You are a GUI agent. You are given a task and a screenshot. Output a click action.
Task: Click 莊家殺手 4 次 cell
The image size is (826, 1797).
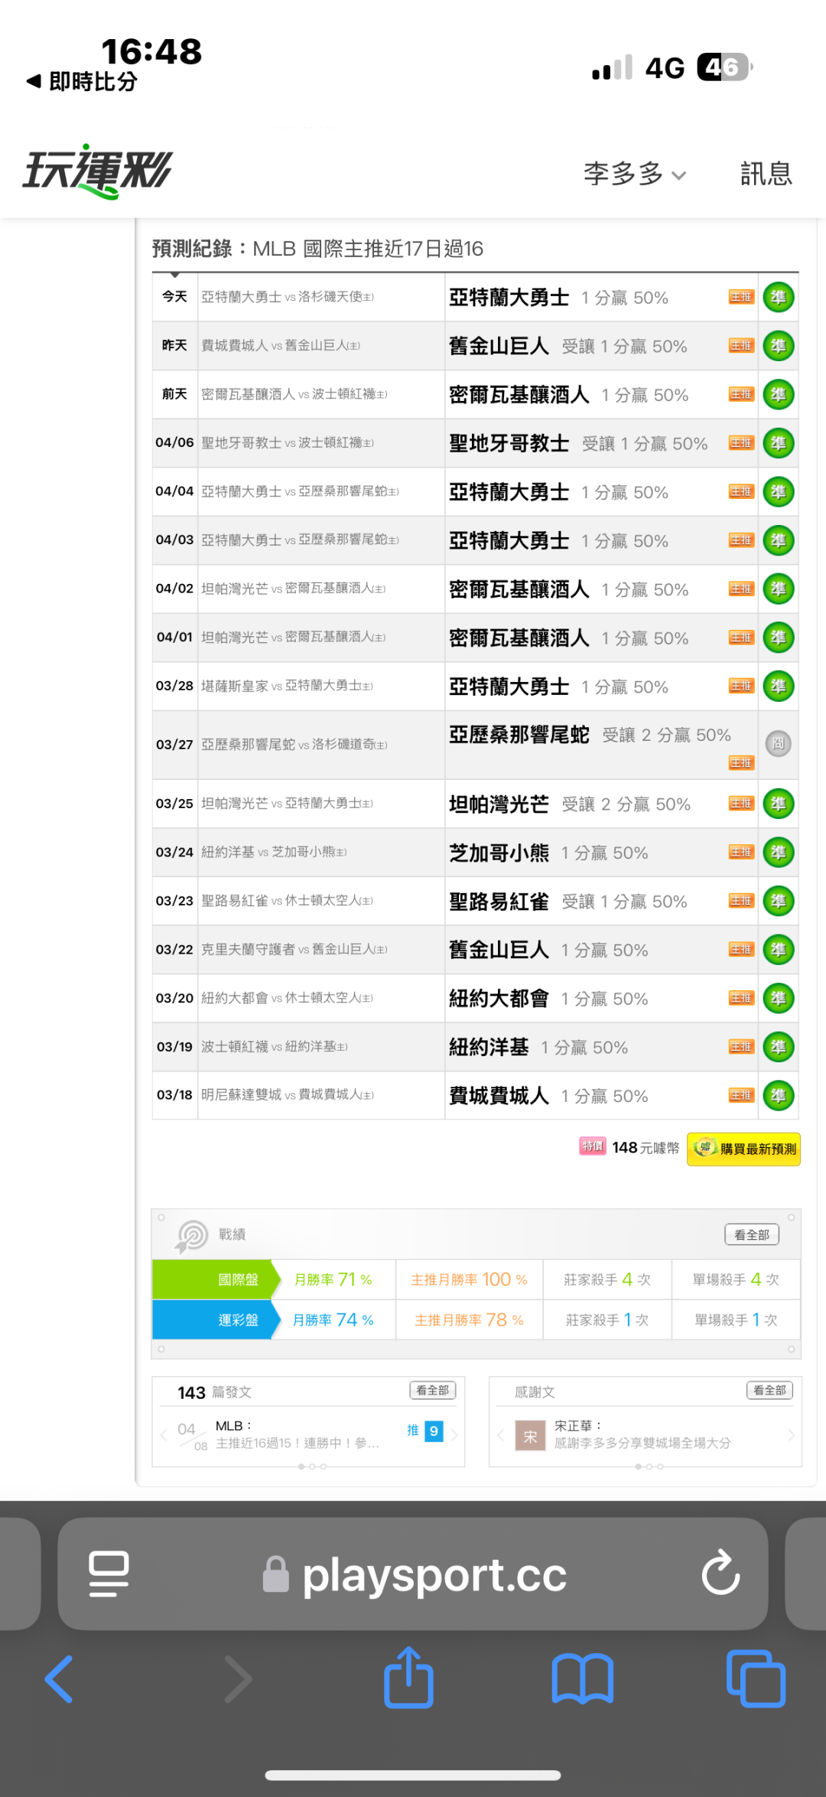coord(607,1280)
